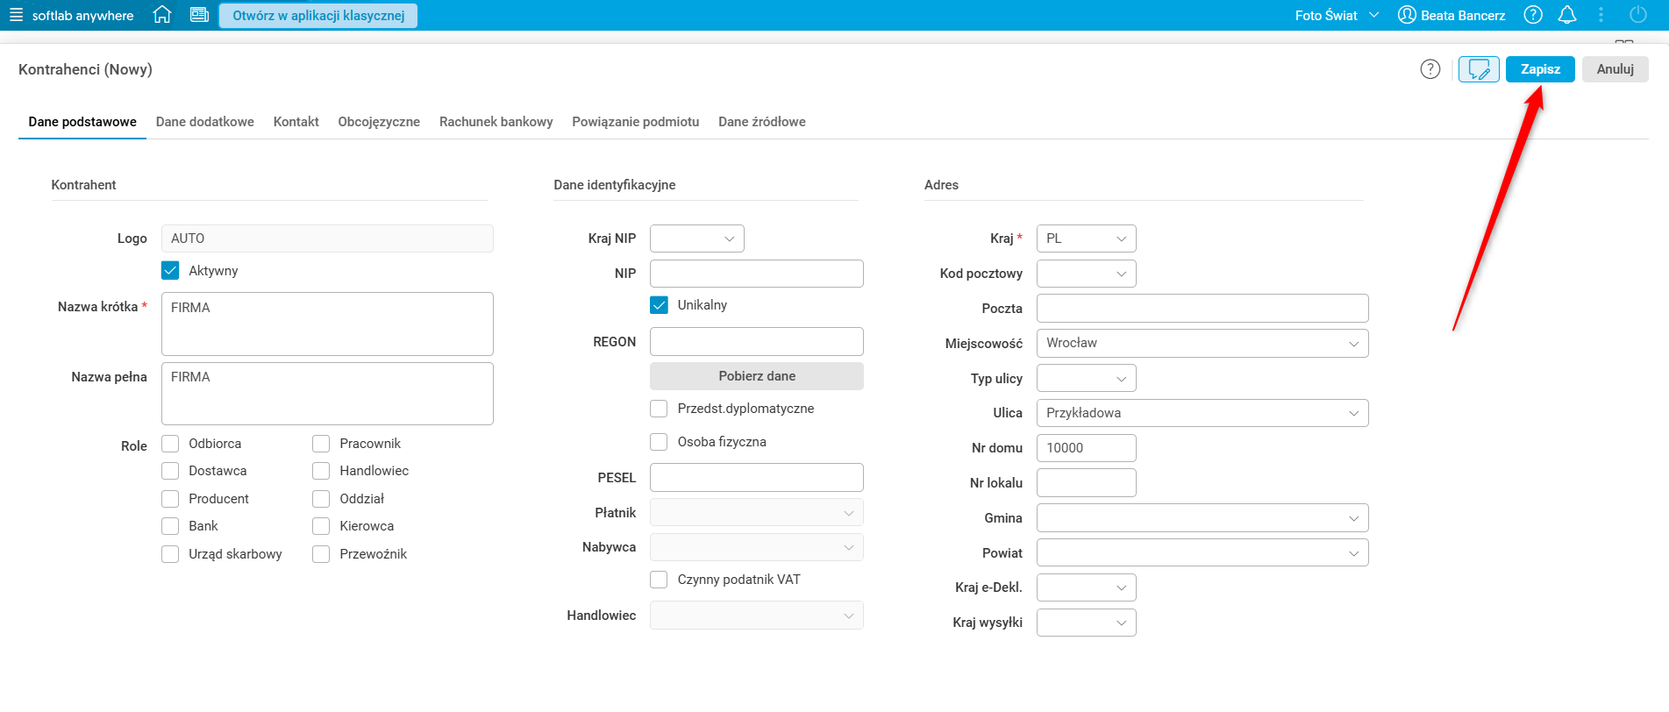Open the Kraj e-Dekl. dropdown
Screen dimensions: 1669x712
(x=1087, y=587)
